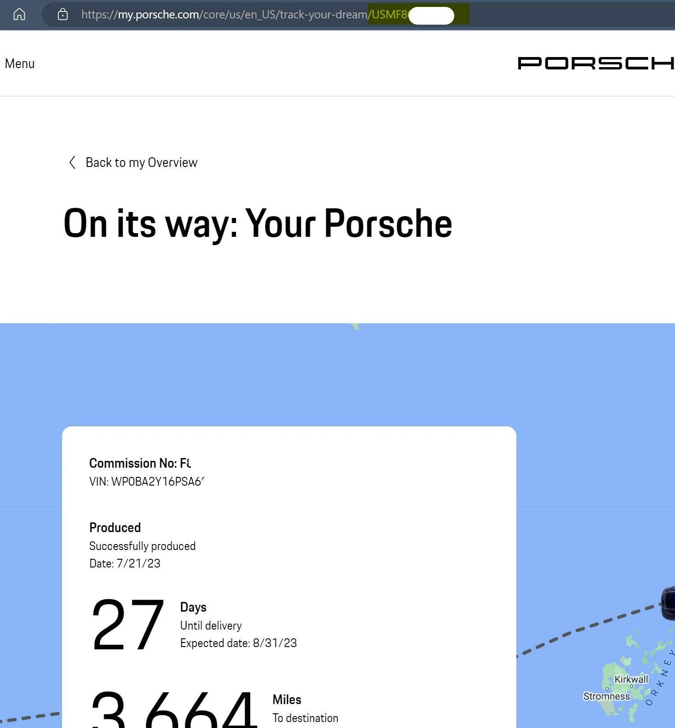Open the Menu in Porsche header
Screen dimensions: 675x728
(20, 63)
